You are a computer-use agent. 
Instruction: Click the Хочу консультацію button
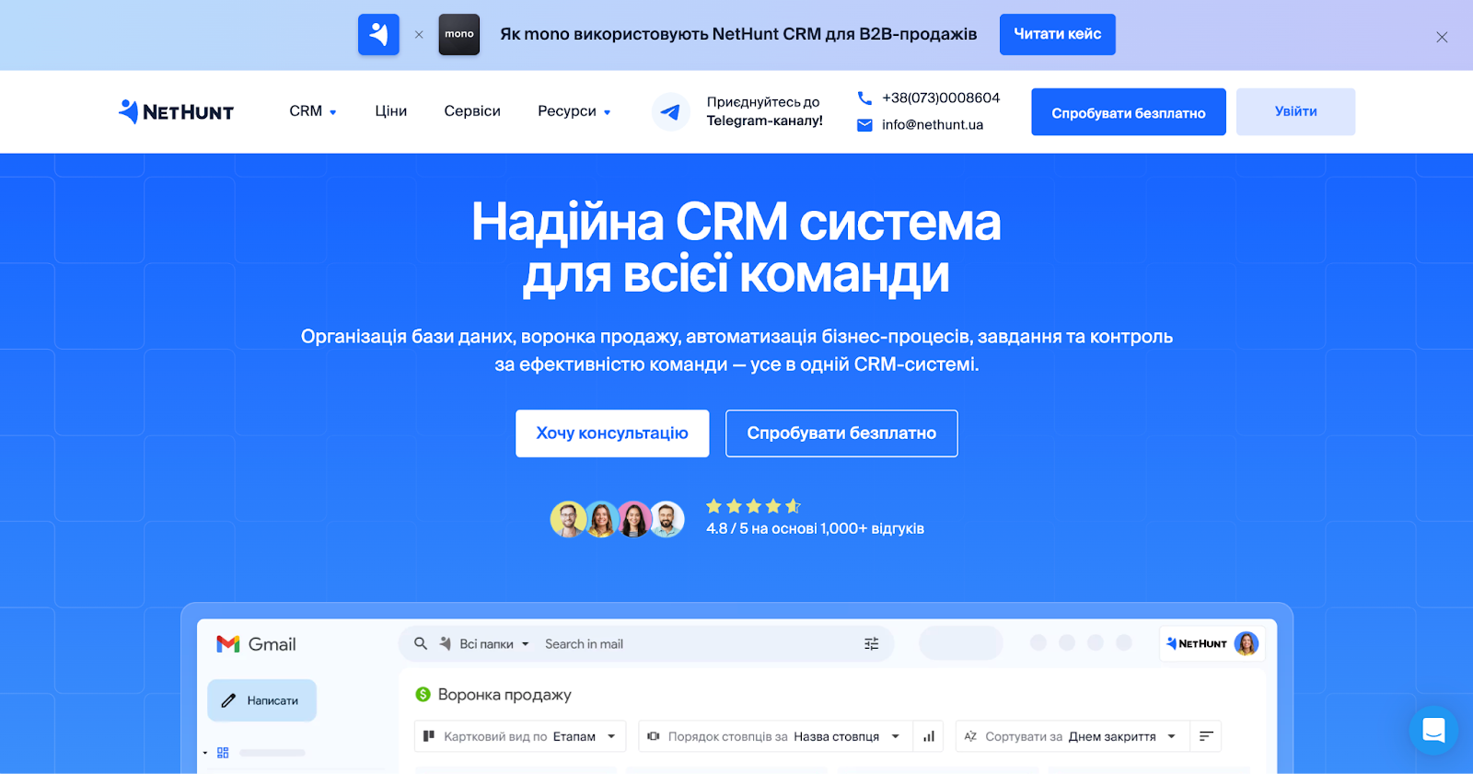(x=612, y=433)
